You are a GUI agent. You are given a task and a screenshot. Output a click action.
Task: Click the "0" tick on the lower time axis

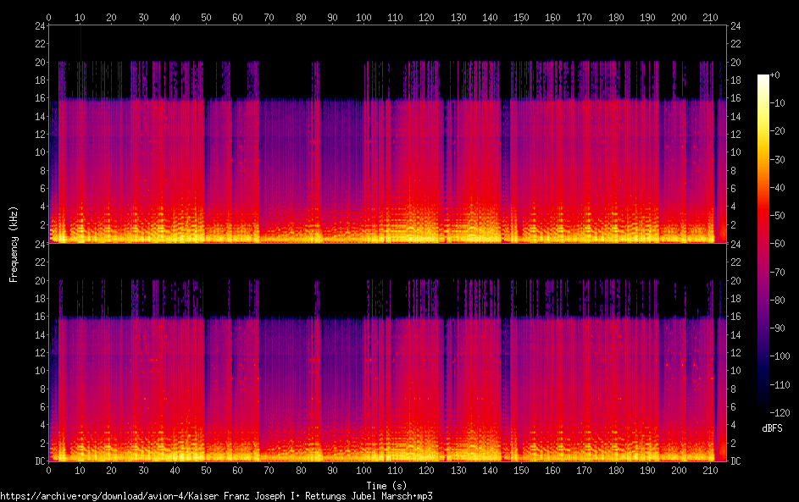(x=48, y=471)
